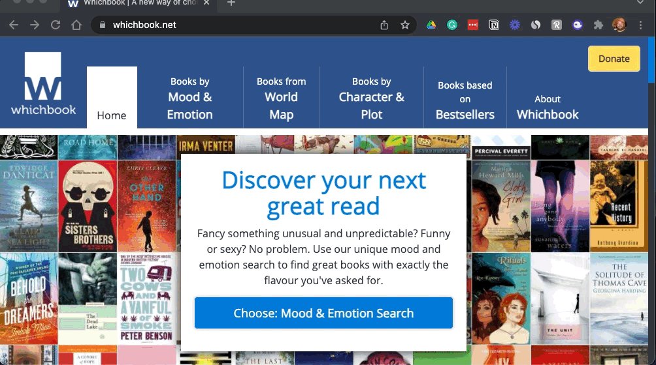Open the Irma Venter book cover

[206, 144]
